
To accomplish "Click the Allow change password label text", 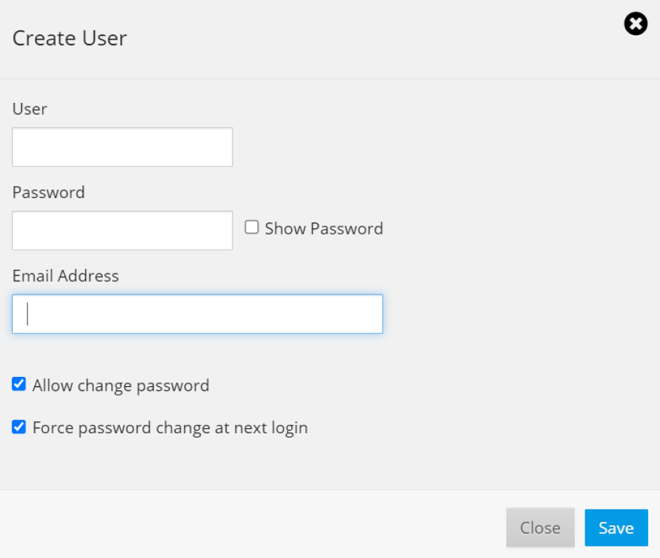I will coord(121,385).
